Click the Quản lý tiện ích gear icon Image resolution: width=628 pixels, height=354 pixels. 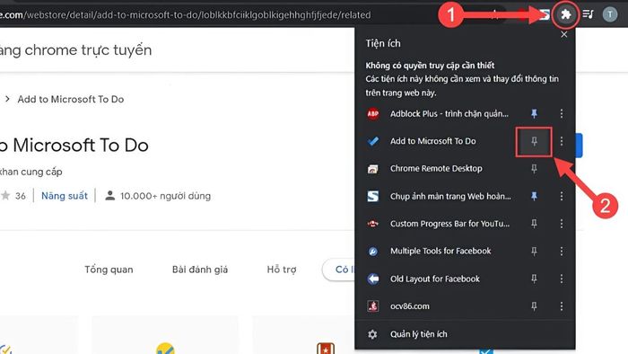[372, 334]
